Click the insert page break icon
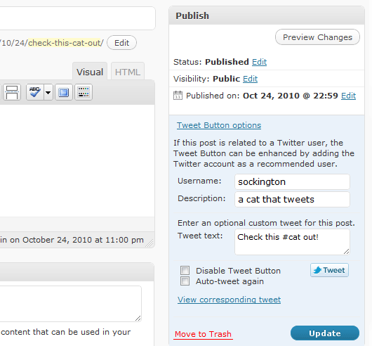The width and height of the screenshot is (372, 346). coord(12,92)
